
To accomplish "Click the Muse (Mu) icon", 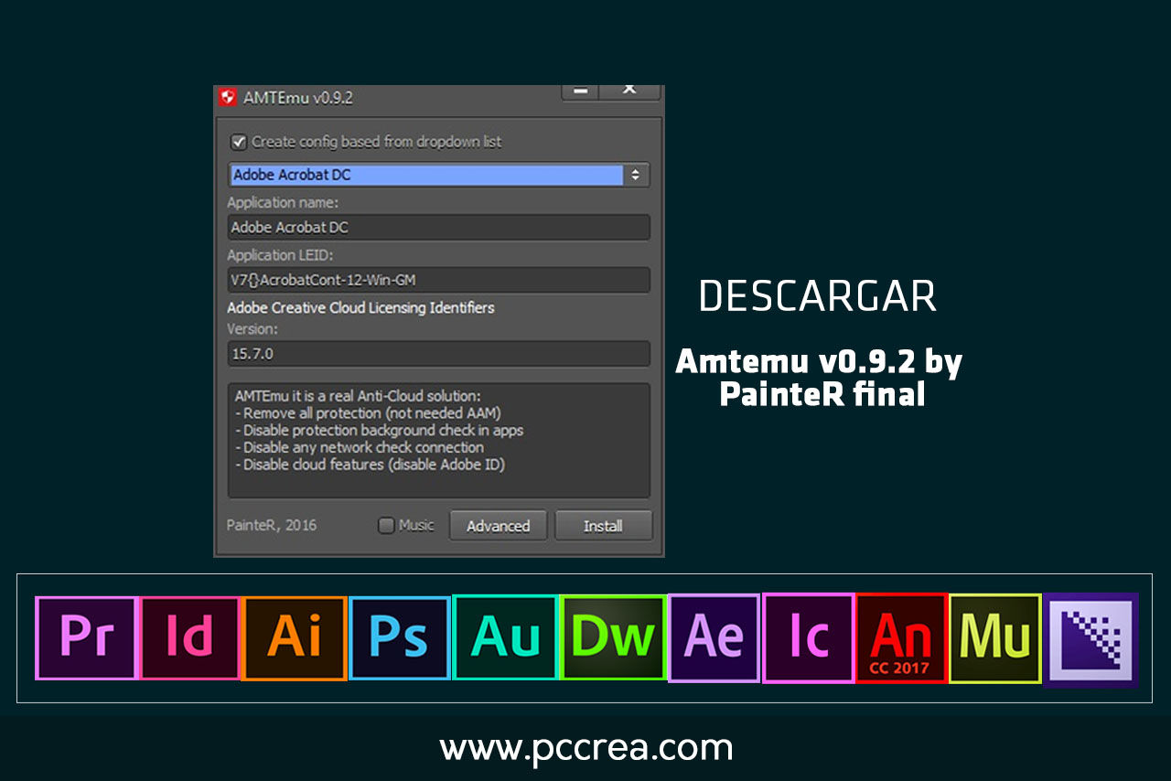I will tap(995, 638).
